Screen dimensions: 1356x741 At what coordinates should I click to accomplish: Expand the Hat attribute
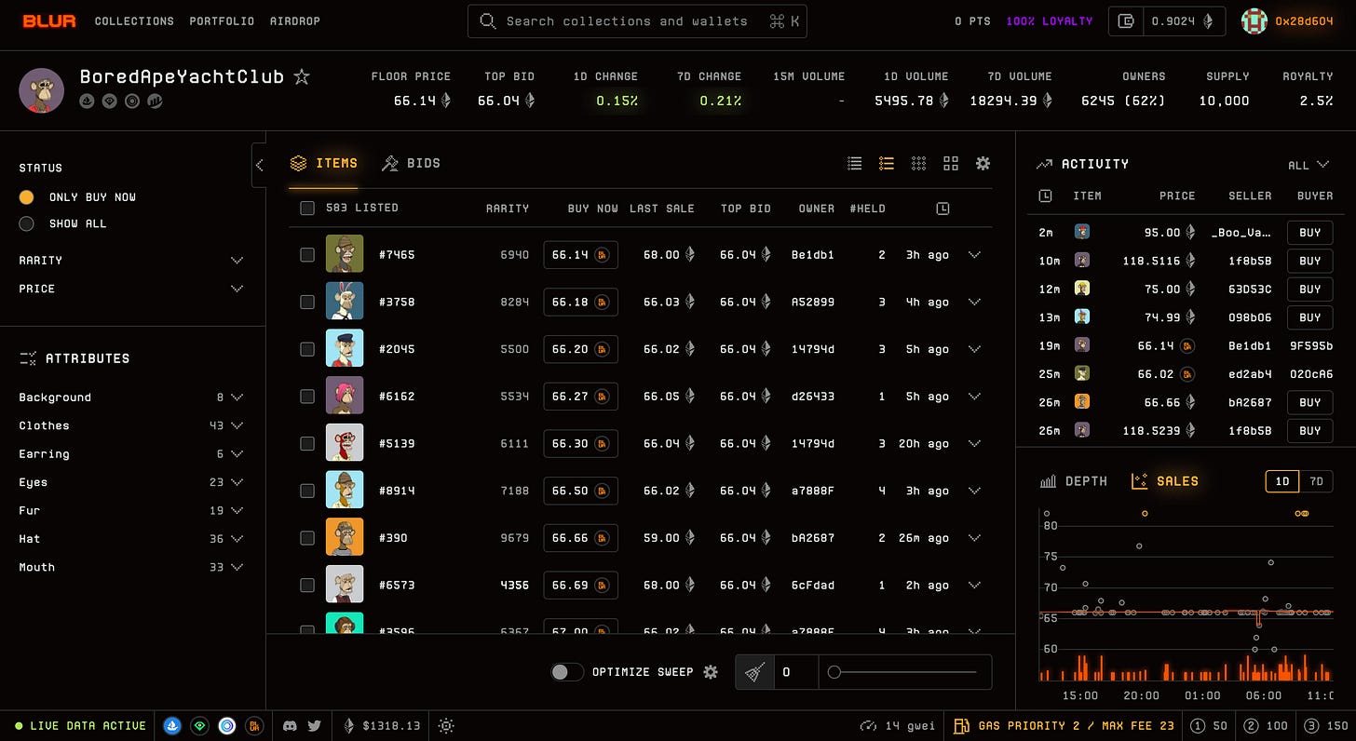[131, 539]
